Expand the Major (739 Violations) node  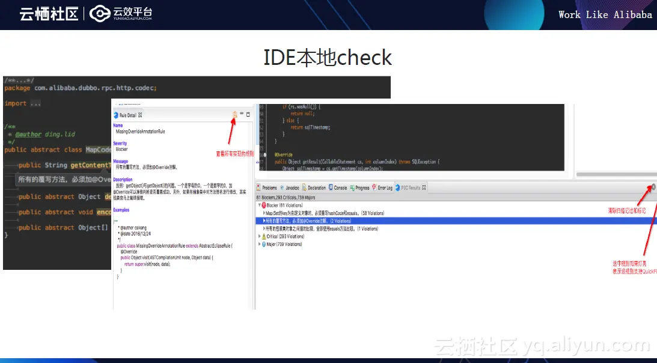(x=259, y=244)
